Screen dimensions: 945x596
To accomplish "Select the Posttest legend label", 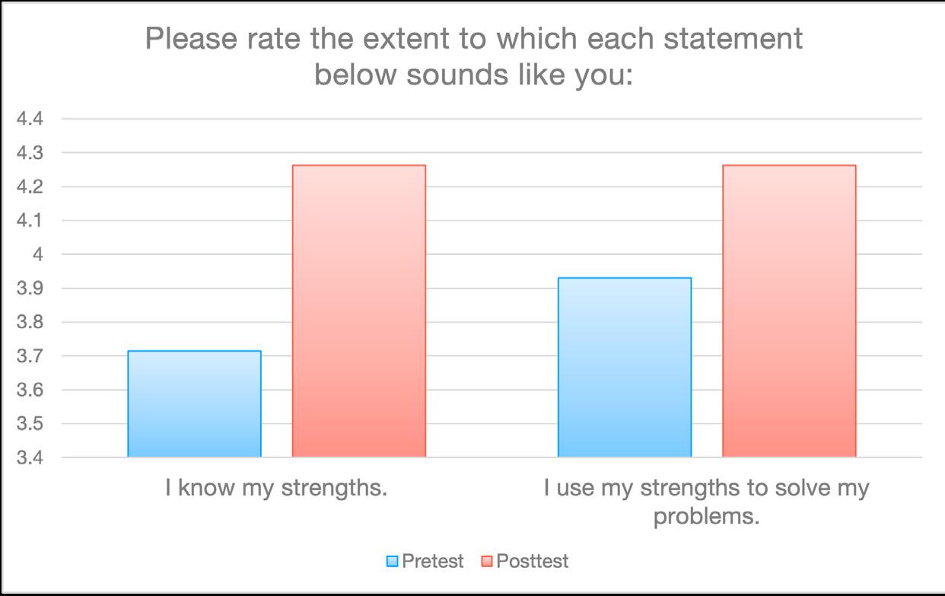I will pos(532,562).
